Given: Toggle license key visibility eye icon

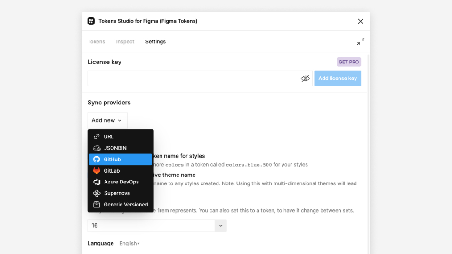Looking at the screenshot, I should (x=305, y=79).
